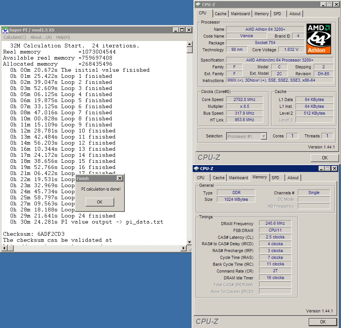Click the Technology value 90 nm
The width and height of the screenshot is (341, 328).
pyautogui.click(x=237, y=49)
